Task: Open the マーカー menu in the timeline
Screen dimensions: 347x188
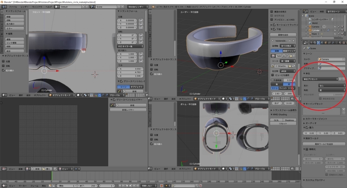Action: pyautogui.click(x=23, y=186)
